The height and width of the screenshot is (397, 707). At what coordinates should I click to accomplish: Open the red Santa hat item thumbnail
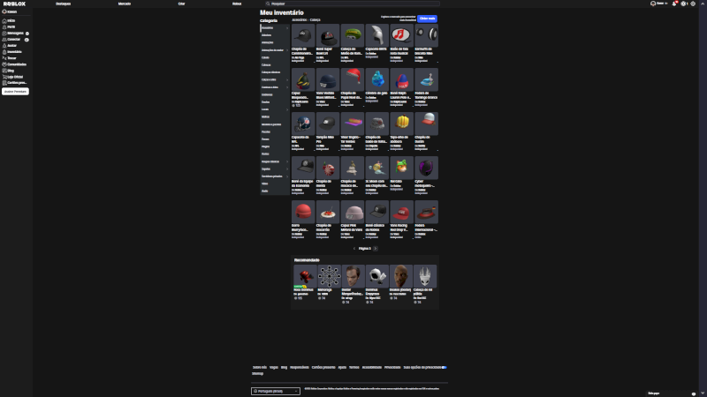tap(352, 79)
